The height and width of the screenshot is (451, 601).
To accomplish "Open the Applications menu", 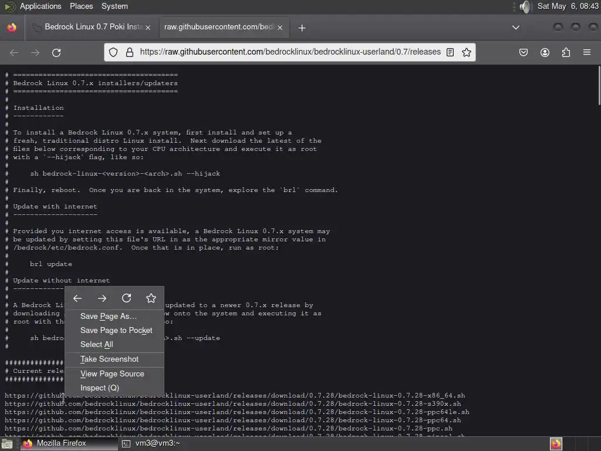I will click(40, 6).
